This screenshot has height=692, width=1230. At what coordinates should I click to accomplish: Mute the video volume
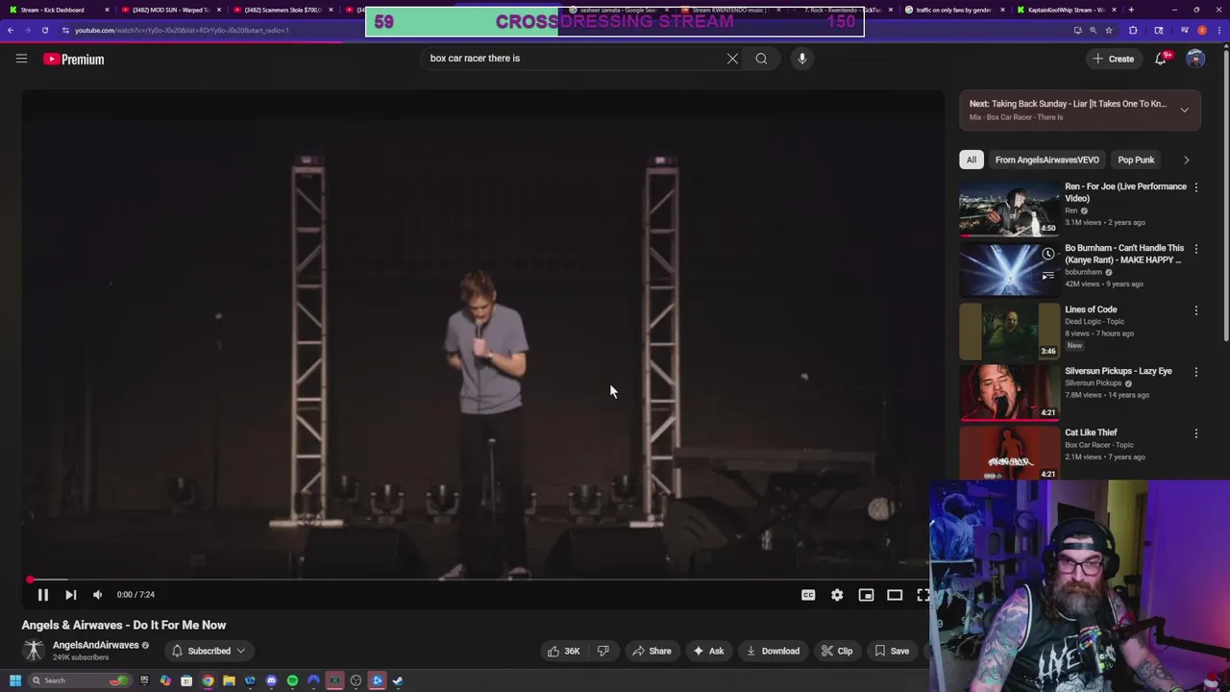(x=97, y=595)
